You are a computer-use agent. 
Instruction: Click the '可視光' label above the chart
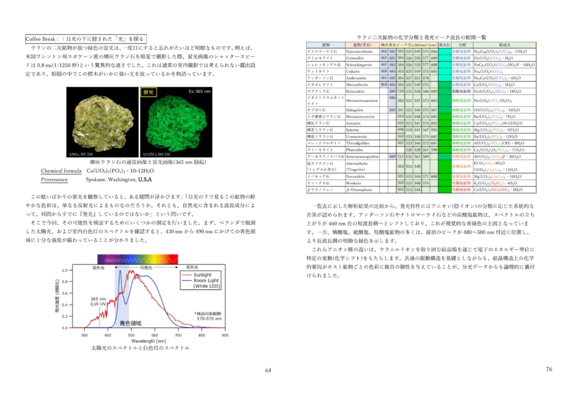(x=145, y=268)
